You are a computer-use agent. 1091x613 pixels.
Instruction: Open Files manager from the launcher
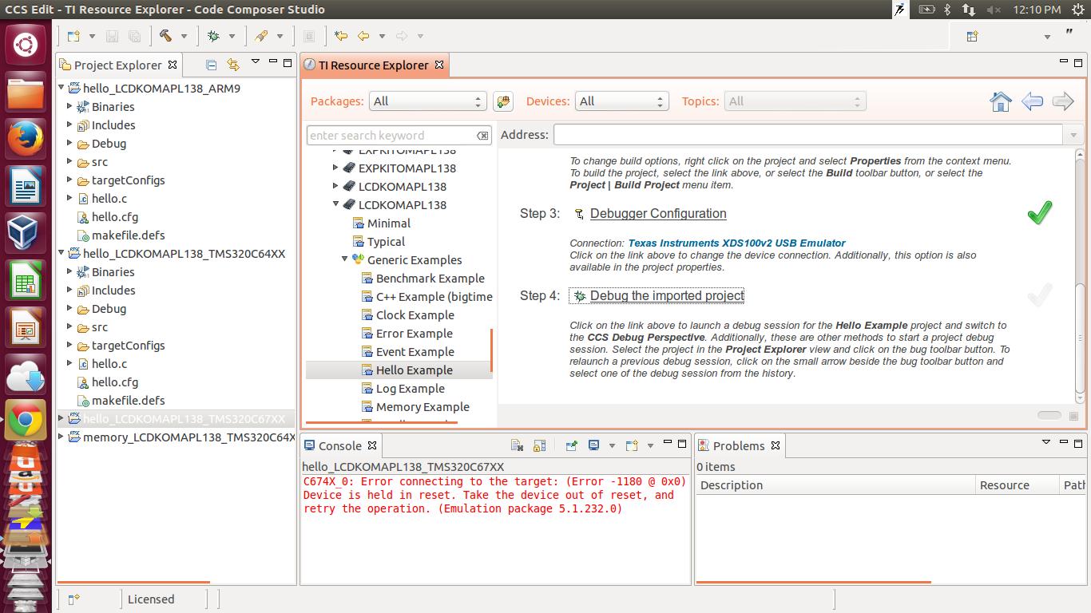point(26,93)
